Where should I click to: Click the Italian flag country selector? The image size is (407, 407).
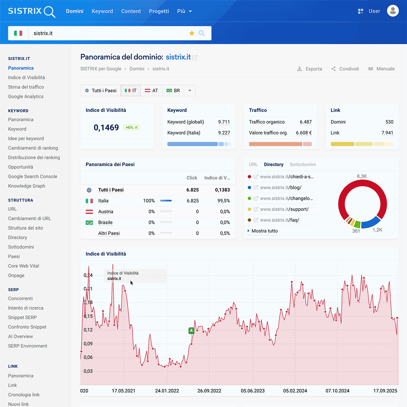click(x=18, y=33)
